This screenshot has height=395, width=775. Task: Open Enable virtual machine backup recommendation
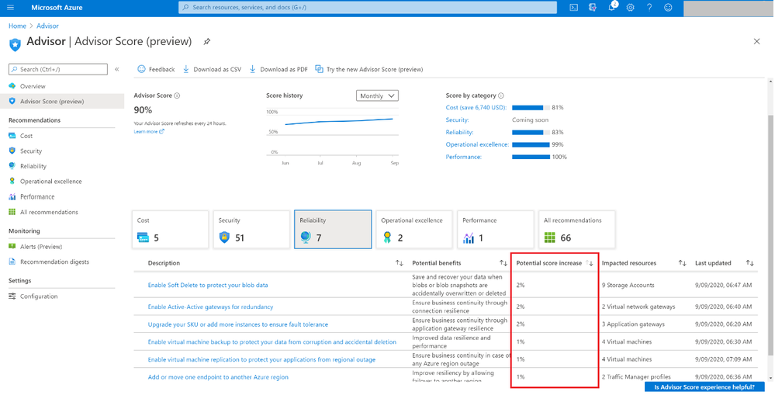click(272, 342)
